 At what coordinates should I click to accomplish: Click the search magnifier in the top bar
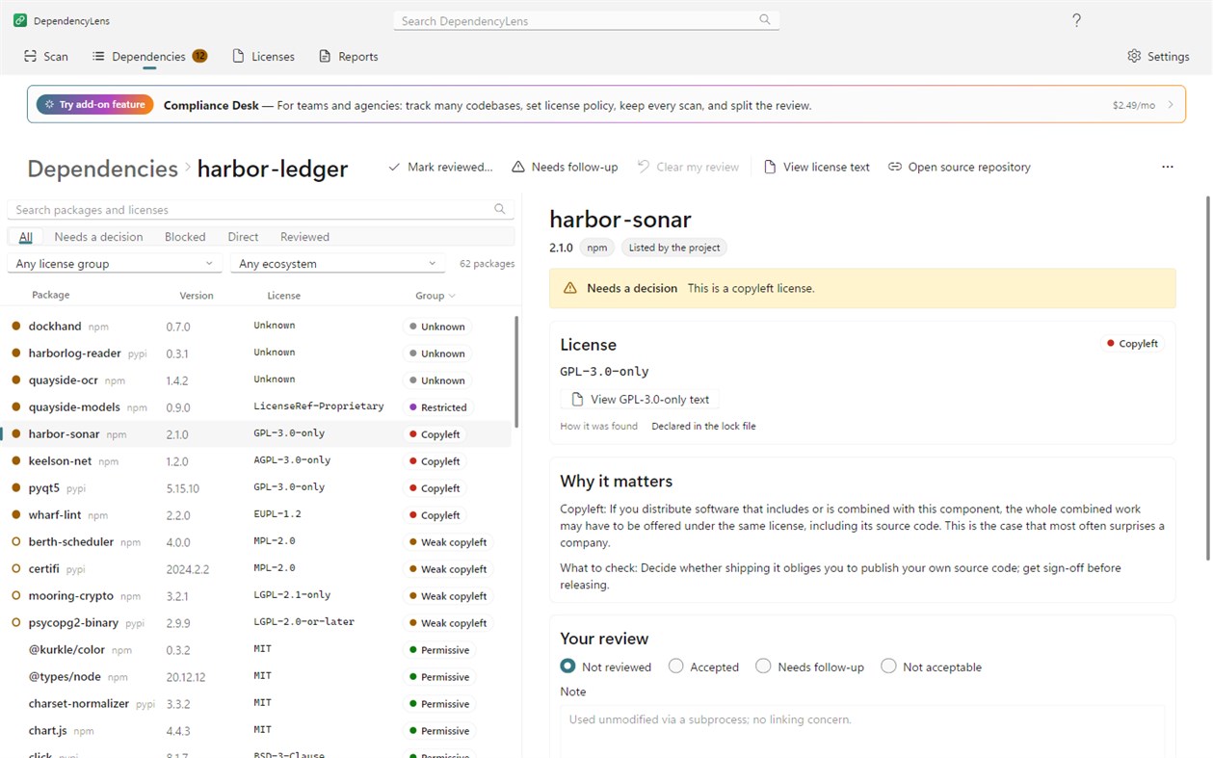765,20
